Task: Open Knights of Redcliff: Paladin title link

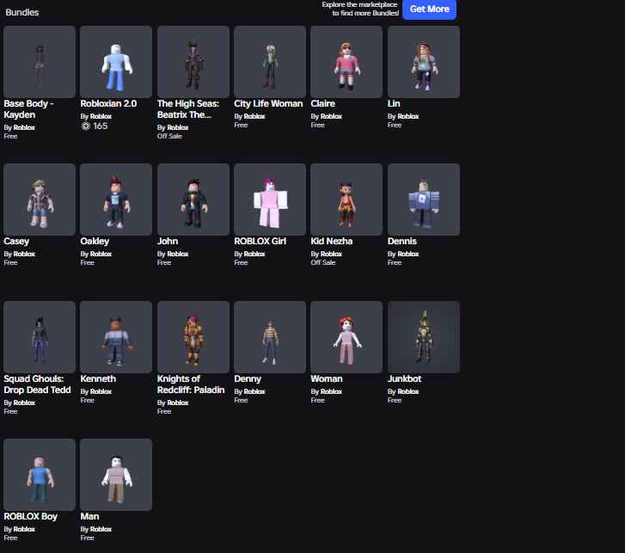Action: [x=191, y=384]
